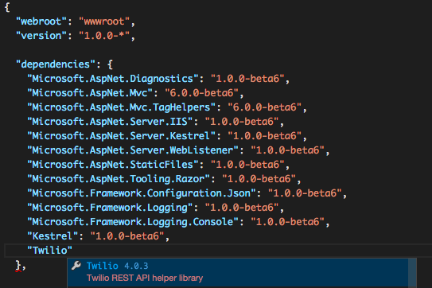
Task: Click the opening brace after dependencies
Action: [110, 64]
